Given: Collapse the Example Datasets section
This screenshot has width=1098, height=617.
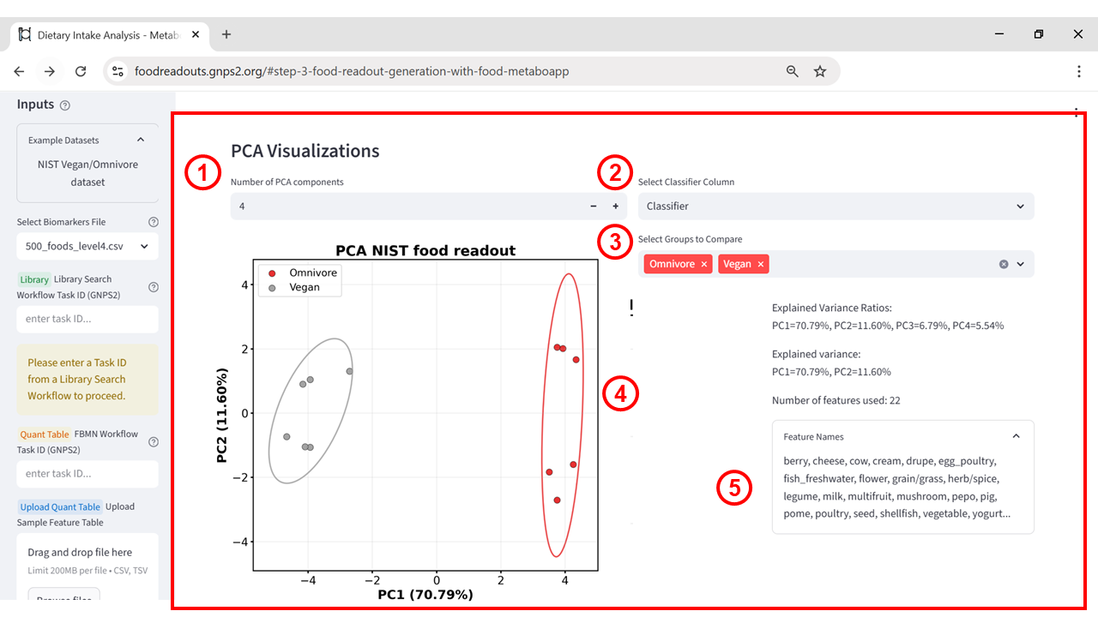Looking at the screenshot, I should point(141,140).
